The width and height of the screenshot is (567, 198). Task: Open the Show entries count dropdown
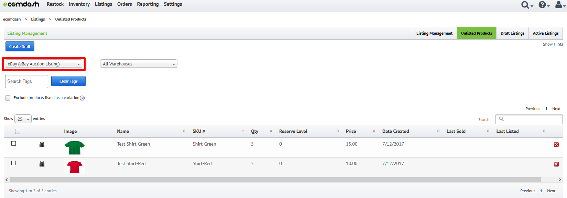coord(23,119)
